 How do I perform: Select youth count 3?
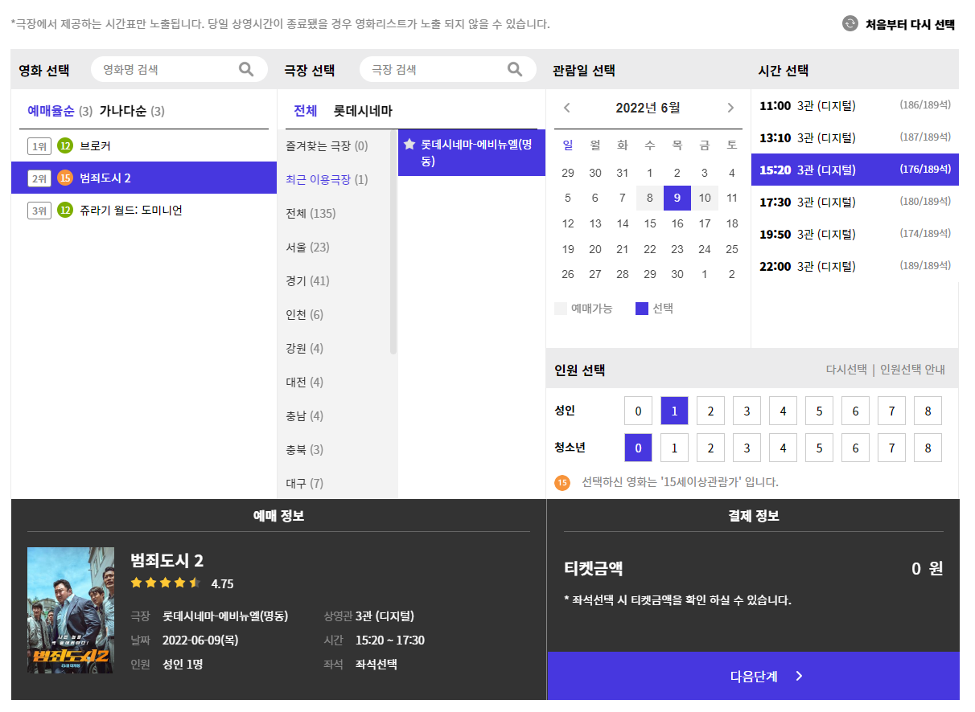pos(747,448)
